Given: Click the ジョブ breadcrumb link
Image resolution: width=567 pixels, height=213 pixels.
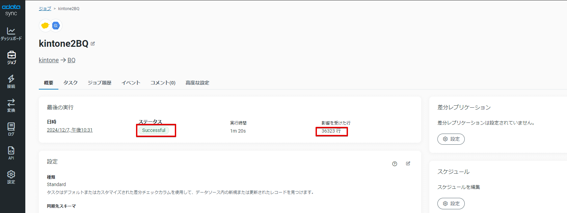Looking at the screenshot, I should (x=45, y=9).
